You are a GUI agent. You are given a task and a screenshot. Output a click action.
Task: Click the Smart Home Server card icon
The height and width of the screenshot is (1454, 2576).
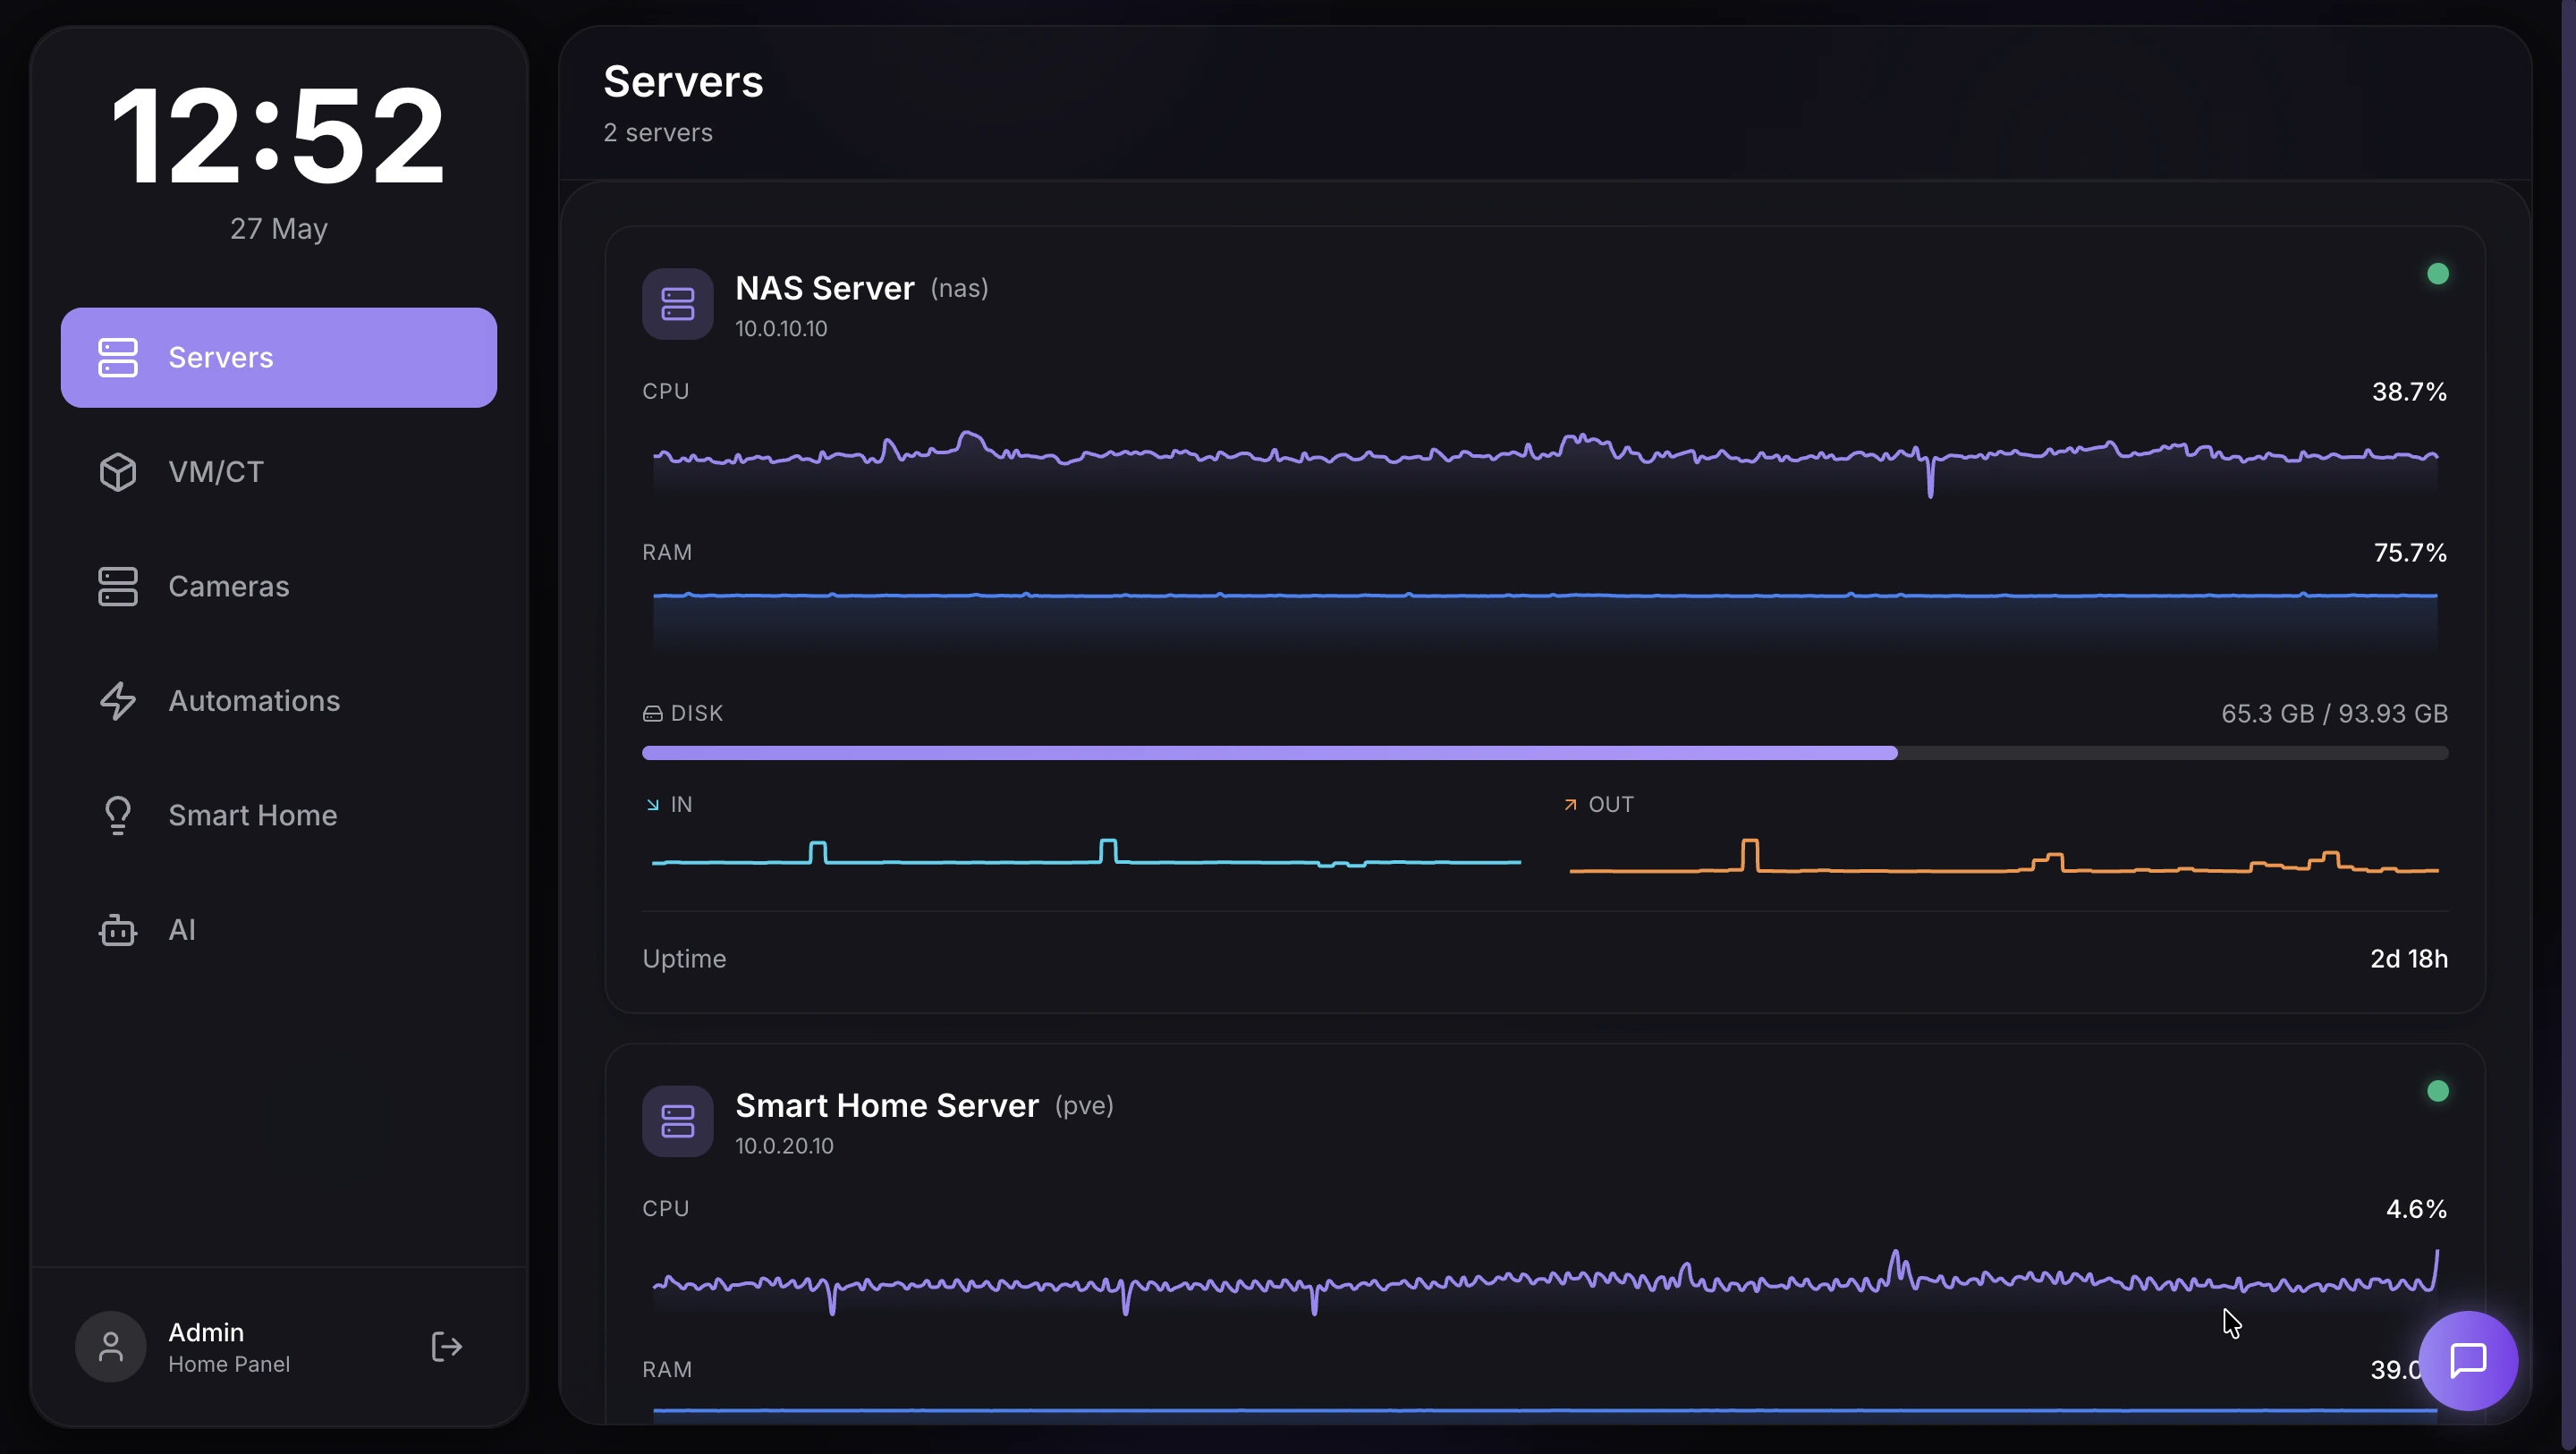pyautogui.click(x=678, y=1121)
